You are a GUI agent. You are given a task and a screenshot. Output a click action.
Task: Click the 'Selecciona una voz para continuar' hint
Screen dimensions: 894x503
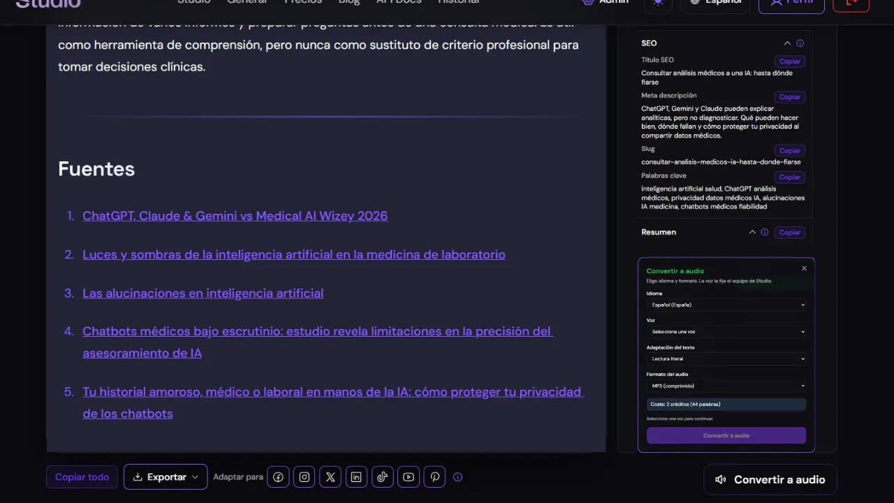pos(680,418)
